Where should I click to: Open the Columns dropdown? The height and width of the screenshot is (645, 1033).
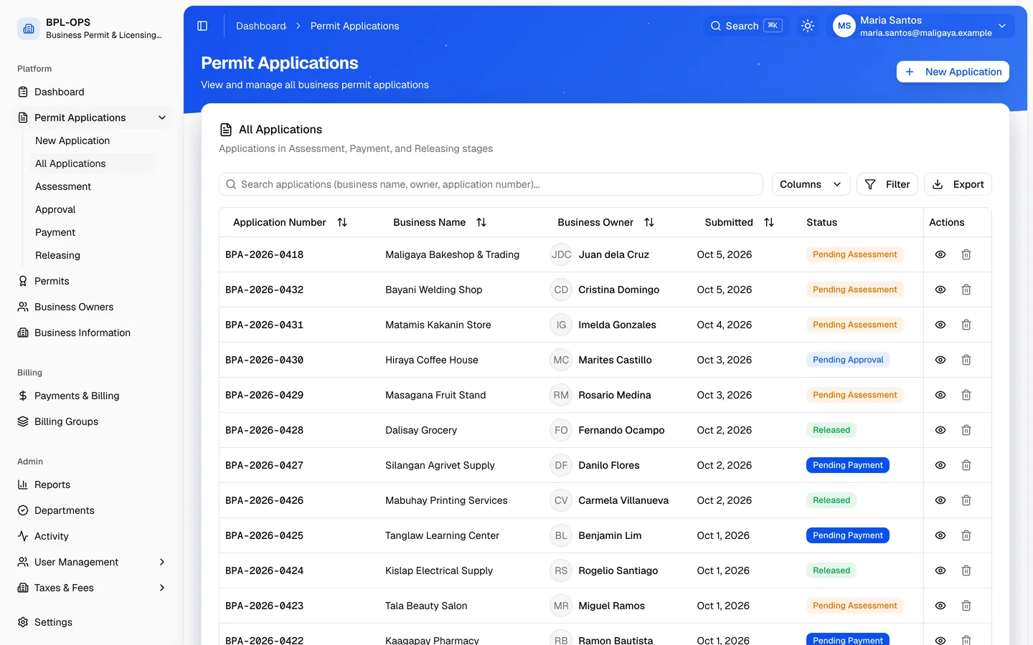point(811,184)
